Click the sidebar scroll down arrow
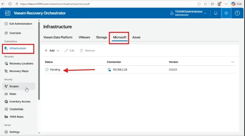 pyautogui.click(x=39, y=133)
